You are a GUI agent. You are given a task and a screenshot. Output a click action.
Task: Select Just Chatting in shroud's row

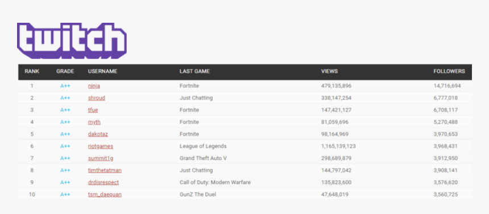(x=196, y=98)
